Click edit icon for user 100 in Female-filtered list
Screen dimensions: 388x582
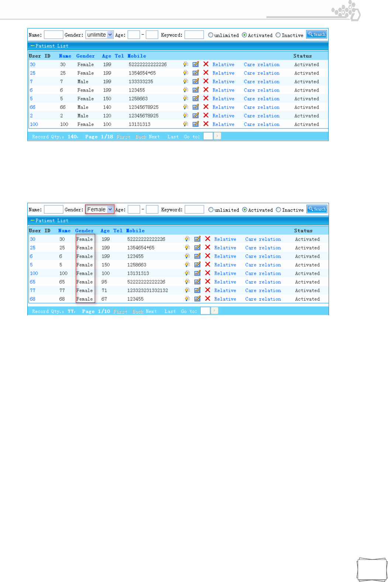[x=197, y=273]
